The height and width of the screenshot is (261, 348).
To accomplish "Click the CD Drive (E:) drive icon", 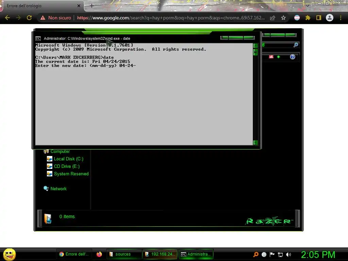I will [x=50, y=167].
